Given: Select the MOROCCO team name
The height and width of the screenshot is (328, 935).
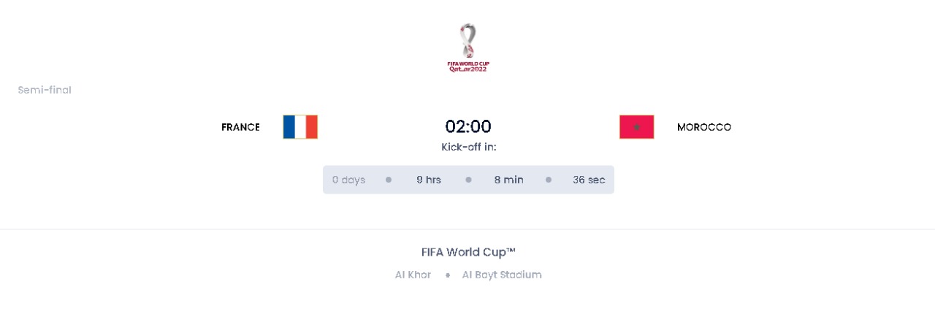Looking at the screenshot, I should tap(704, 127).
